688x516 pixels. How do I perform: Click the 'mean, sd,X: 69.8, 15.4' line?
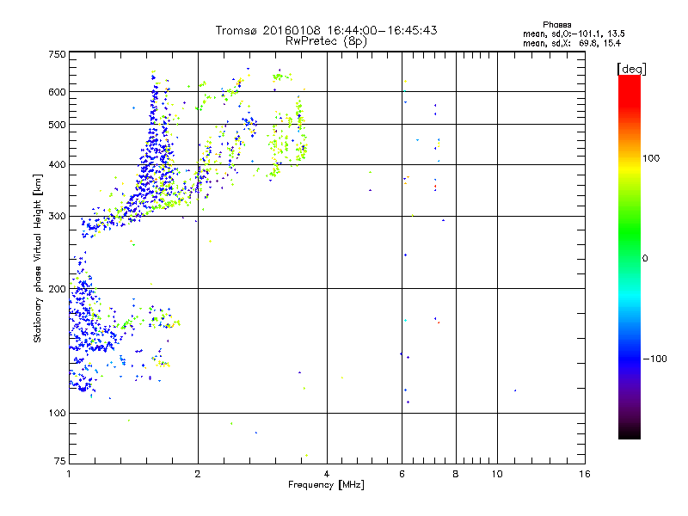(571, 43)
